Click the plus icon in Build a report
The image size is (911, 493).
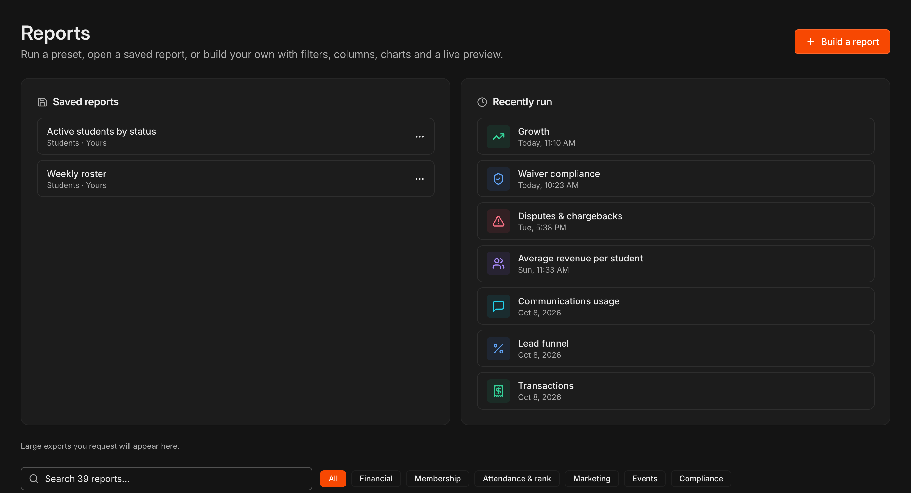[810, 42]
